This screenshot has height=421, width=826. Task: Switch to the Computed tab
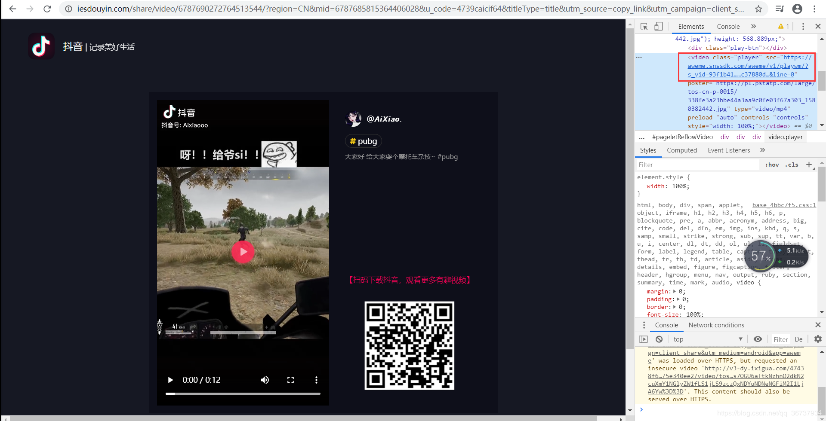[681, 150]
